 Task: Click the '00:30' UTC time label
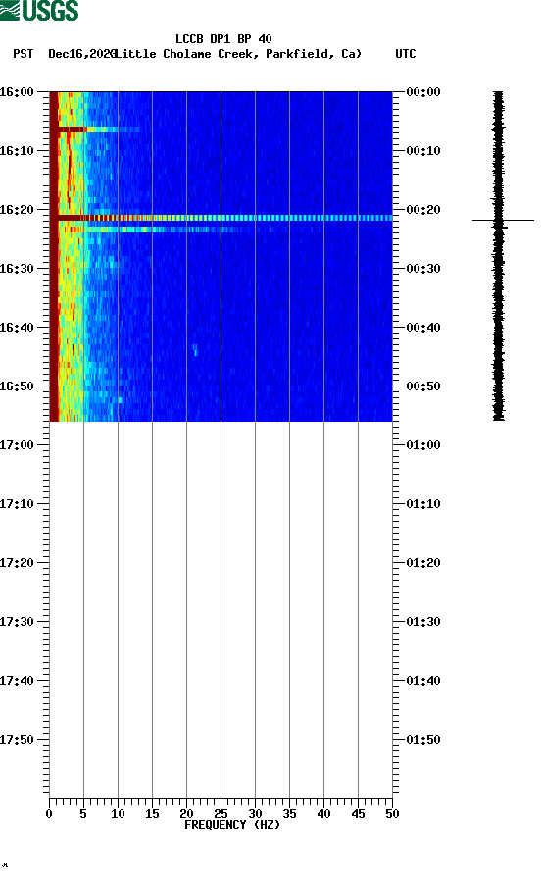(x=423, y=269)
